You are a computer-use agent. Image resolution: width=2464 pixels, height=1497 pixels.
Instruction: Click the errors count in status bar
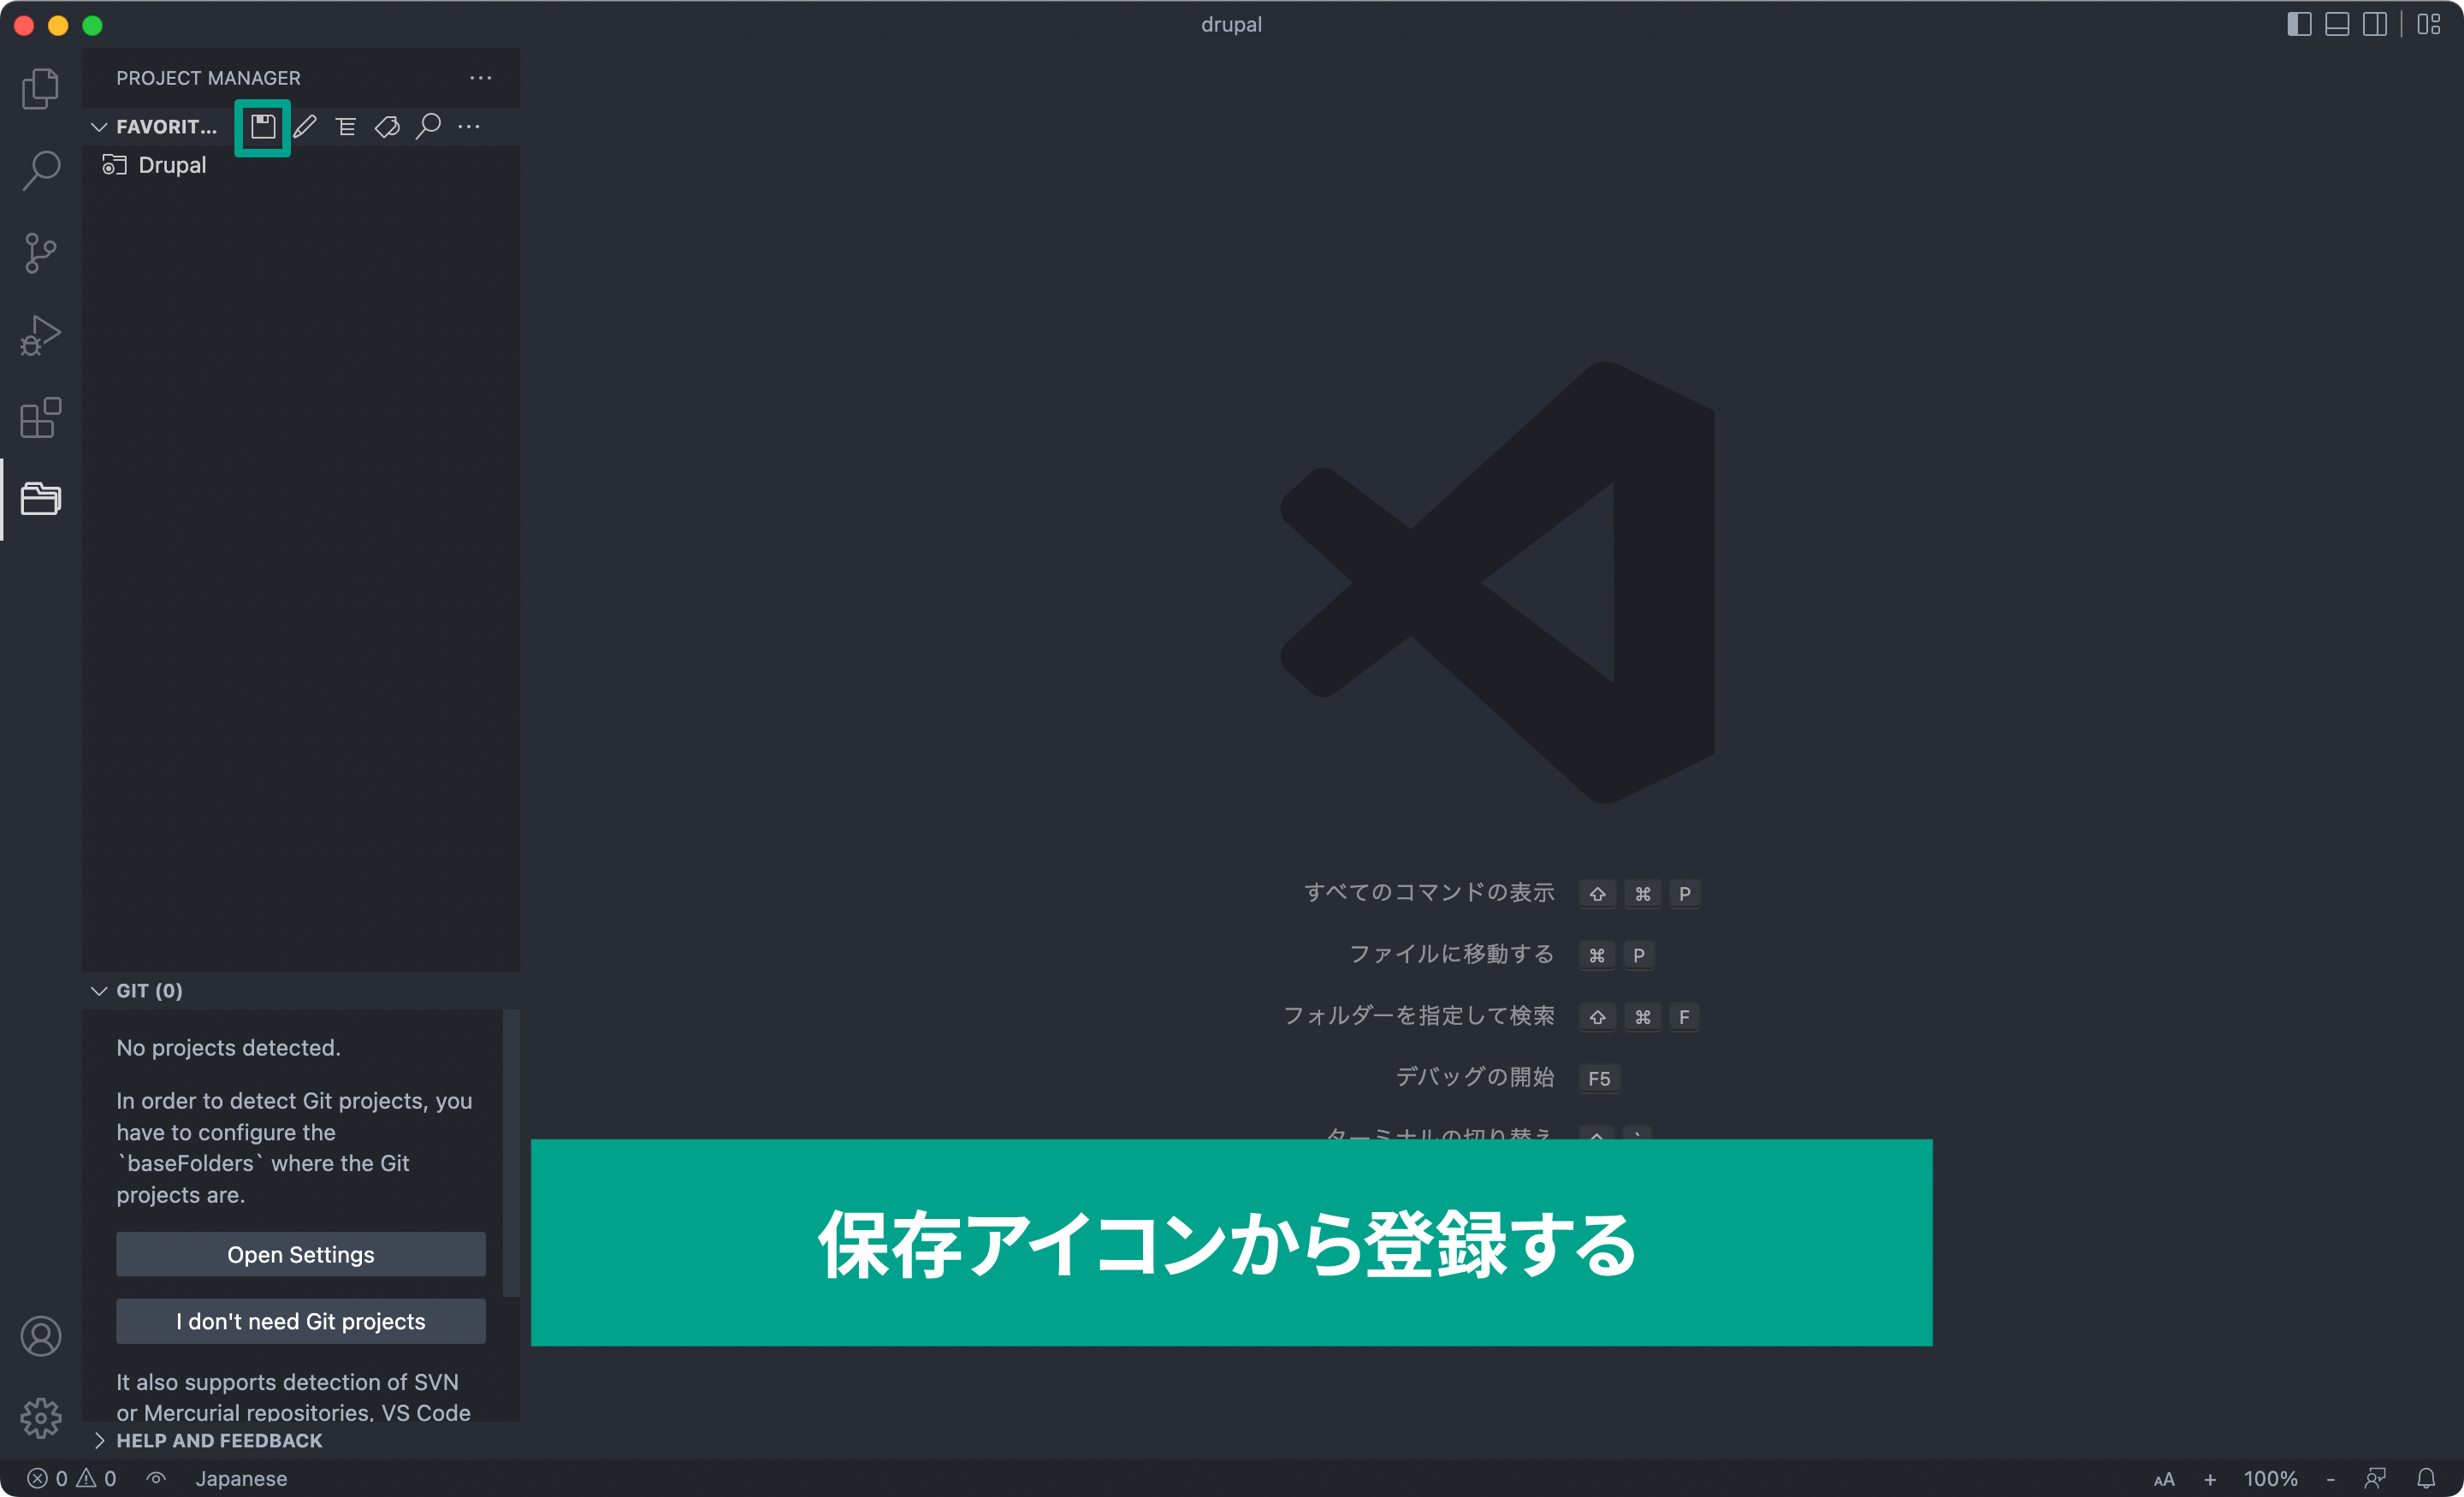[47, 1478]
